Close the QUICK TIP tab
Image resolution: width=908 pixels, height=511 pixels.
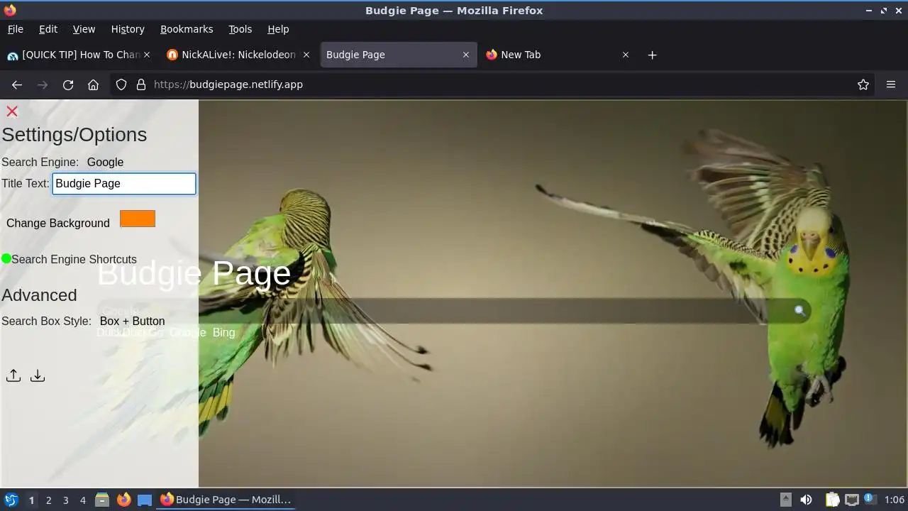(x=147, y=55)
